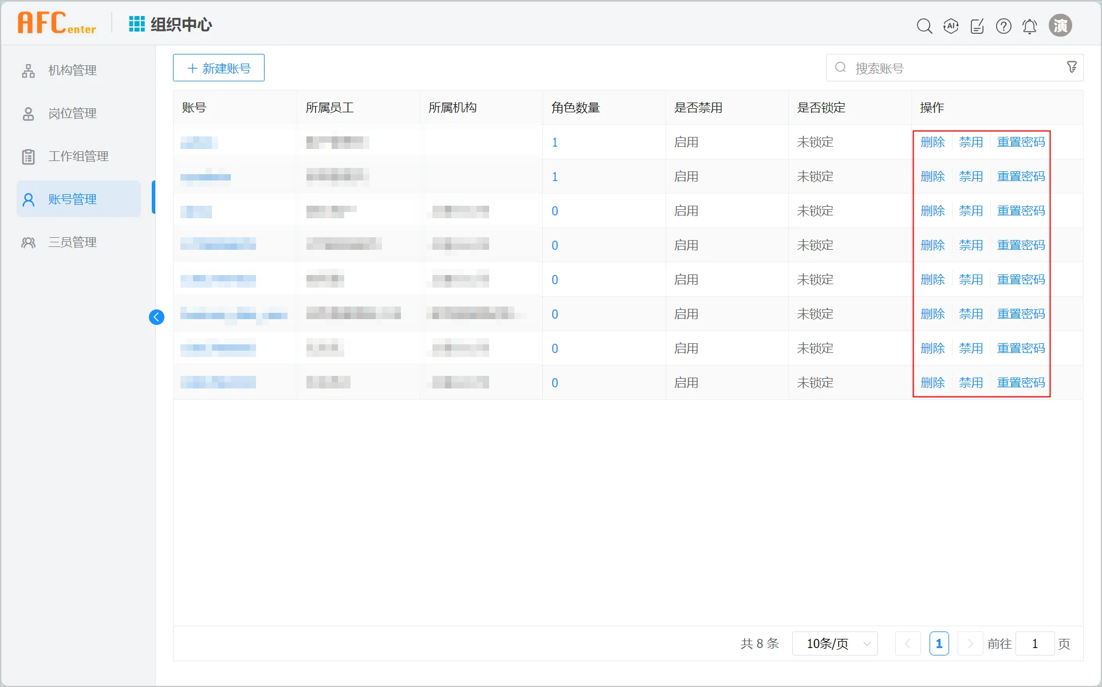
Task: Expand the 10条/页 page size dropdown
Action: [835, 643]
